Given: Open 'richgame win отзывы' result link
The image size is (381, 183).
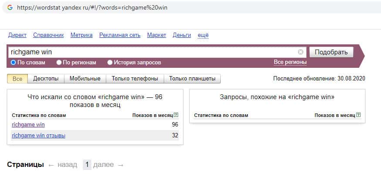Looking at the screenshot, I should click(38, 136).
